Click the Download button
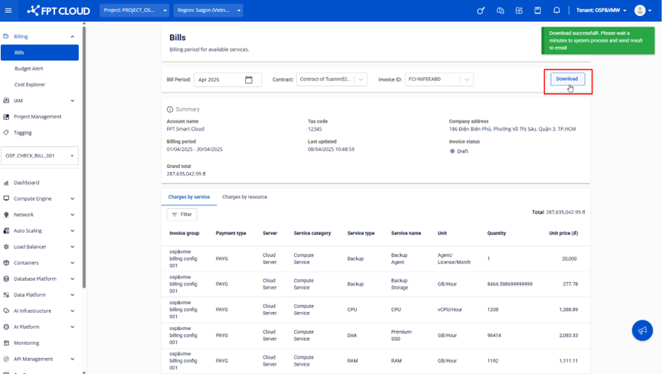The image size is (662, 374). [567, 79]
